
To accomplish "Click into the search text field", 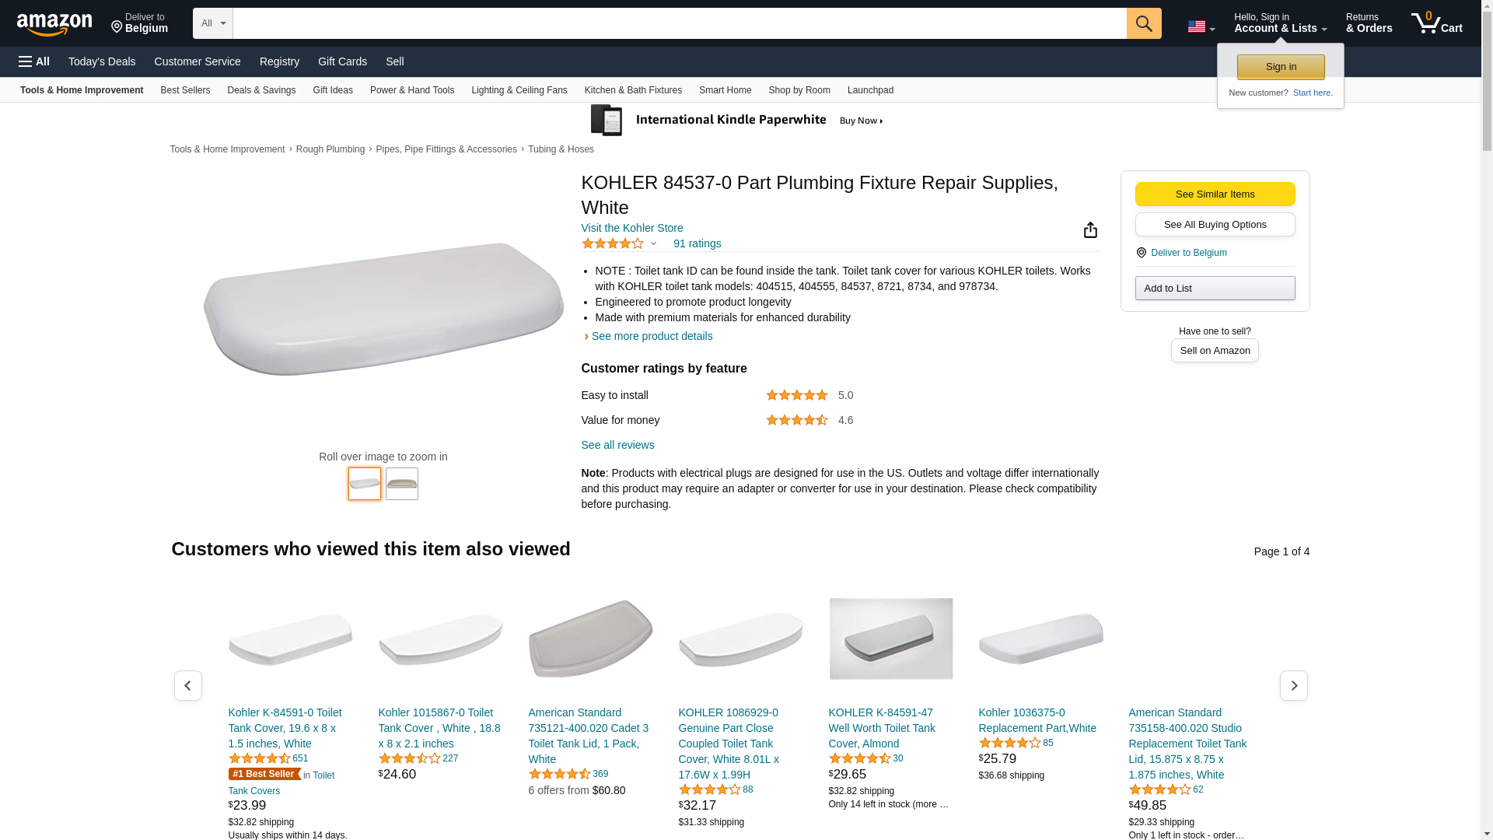I will click(x=680, y=23).
